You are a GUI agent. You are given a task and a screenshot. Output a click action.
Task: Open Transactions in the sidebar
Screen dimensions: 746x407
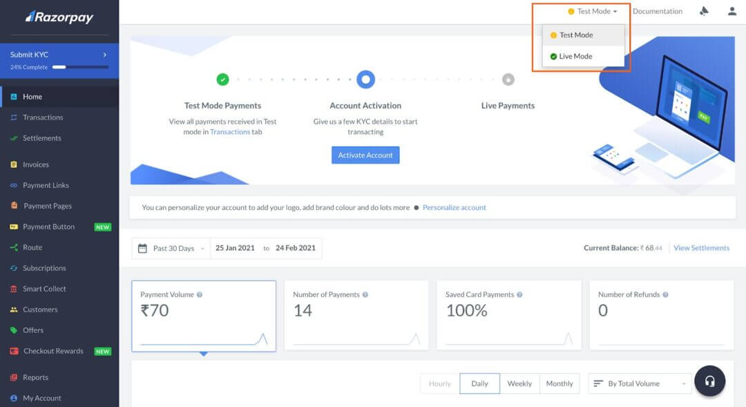point(43,117)
